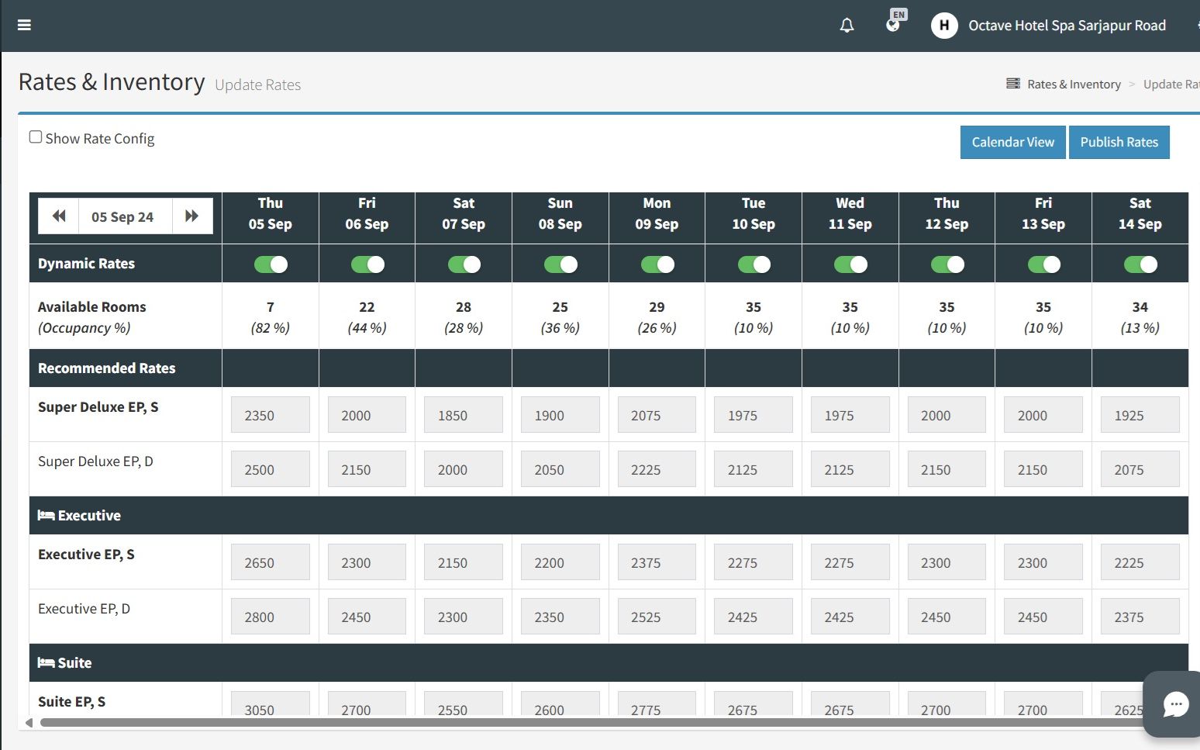Viewport: 1200px width, 750px height.
Task: Click the Rates & Inventory breadcrumb link
Action: click(1074, 85)
